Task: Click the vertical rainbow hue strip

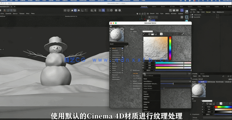Action: (x=170, y=48)
